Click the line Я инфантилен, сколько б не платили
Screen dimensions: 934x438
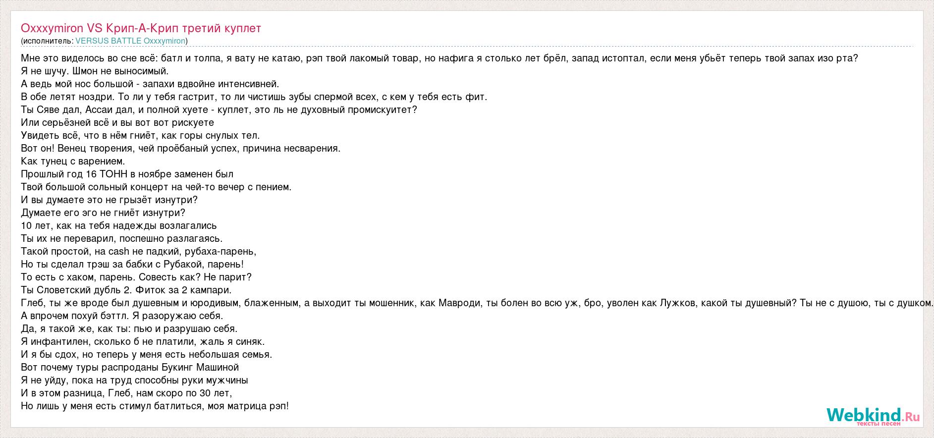(x=143, y=341)
